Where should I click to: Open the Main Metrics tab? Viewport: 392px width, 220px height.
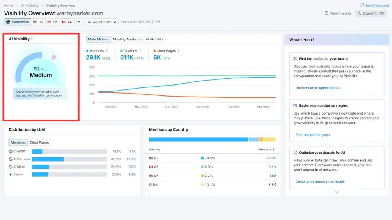tap(98, 39)
